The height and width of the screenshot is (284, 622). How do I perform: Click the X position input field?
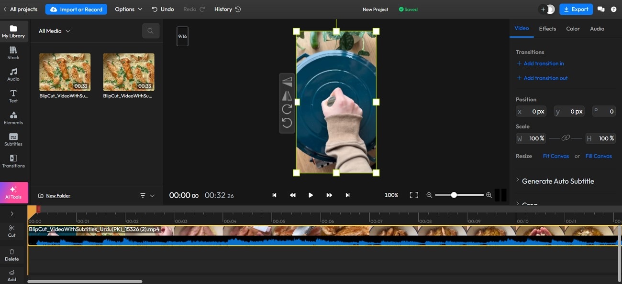[531, 111]
